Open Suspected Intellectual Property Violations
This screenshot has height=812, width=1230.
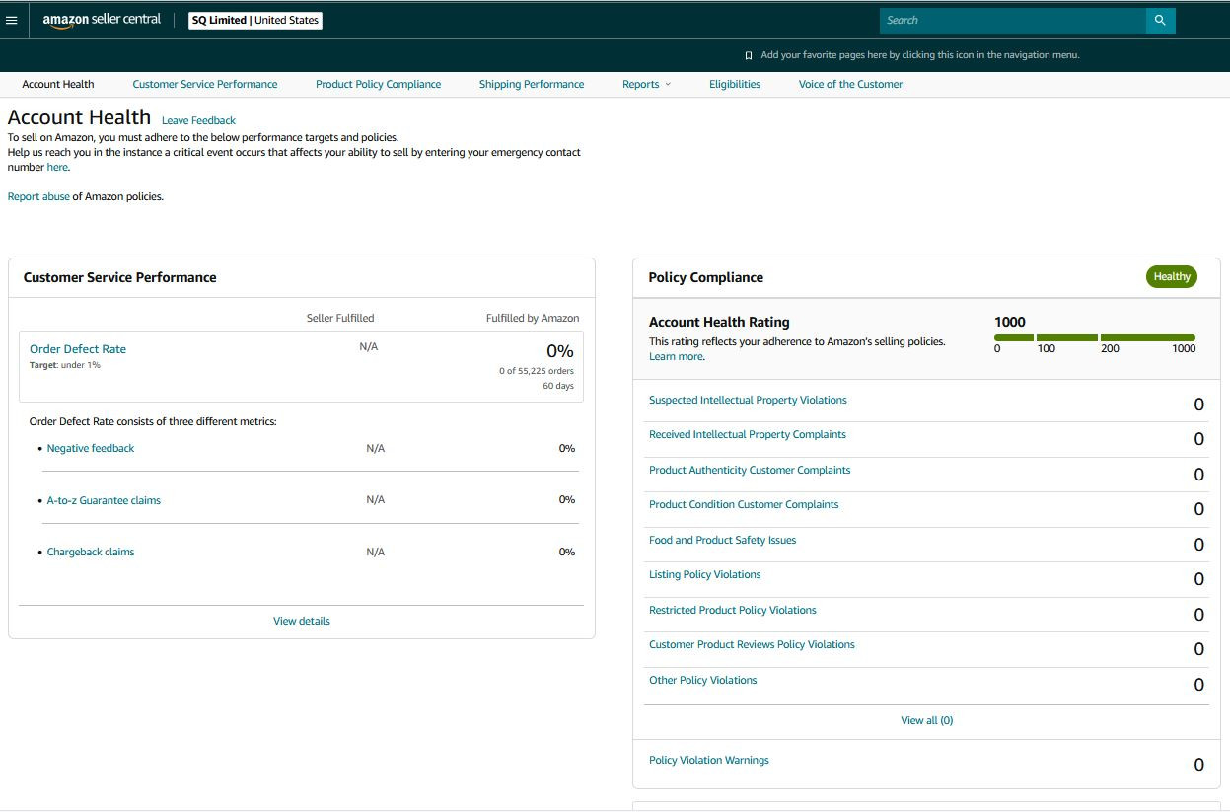tap(748, 400)
